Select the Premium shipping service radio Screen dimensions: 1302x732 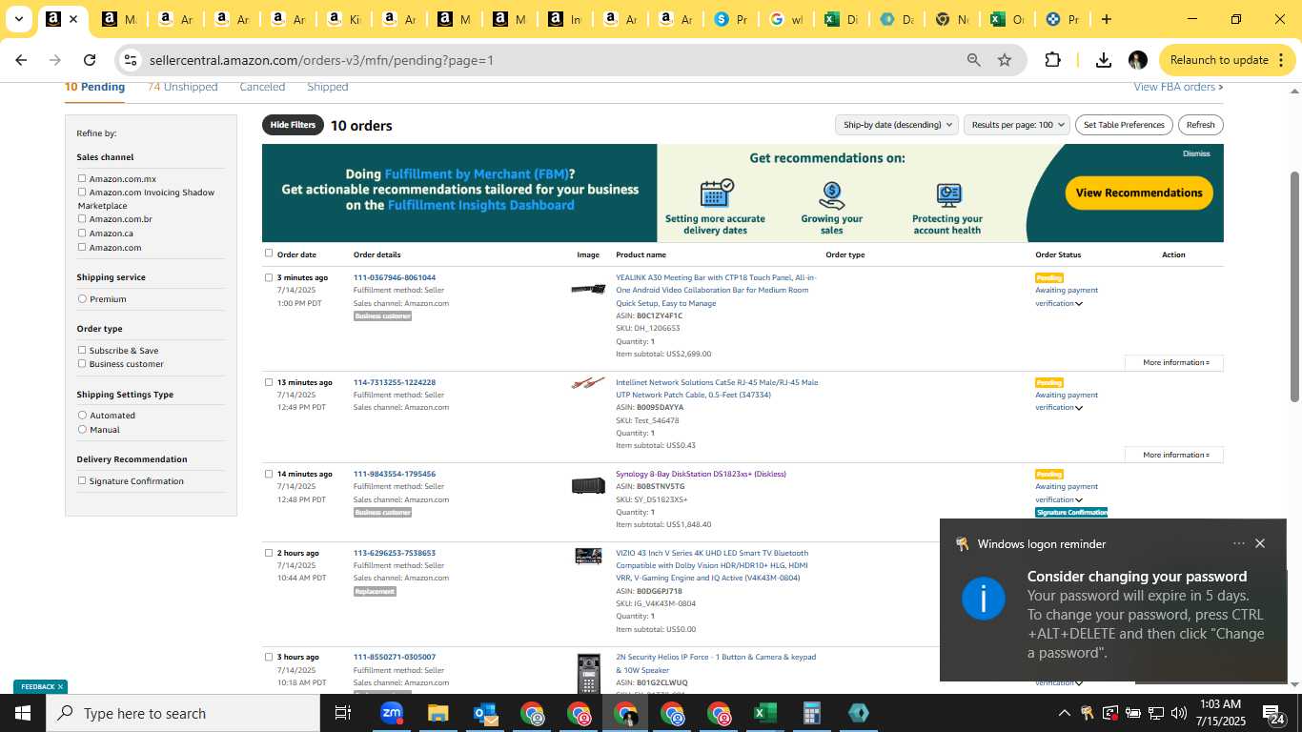click(82, 298)
